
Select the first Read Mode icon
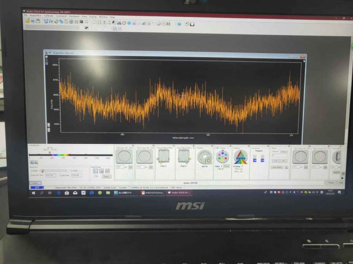(95, 171)
